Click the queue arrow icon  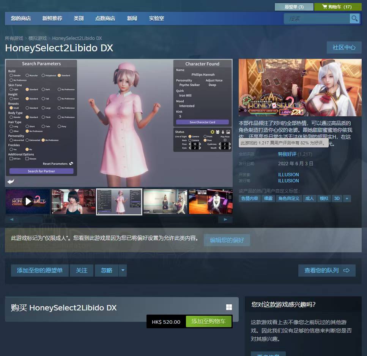coord(347,271)
